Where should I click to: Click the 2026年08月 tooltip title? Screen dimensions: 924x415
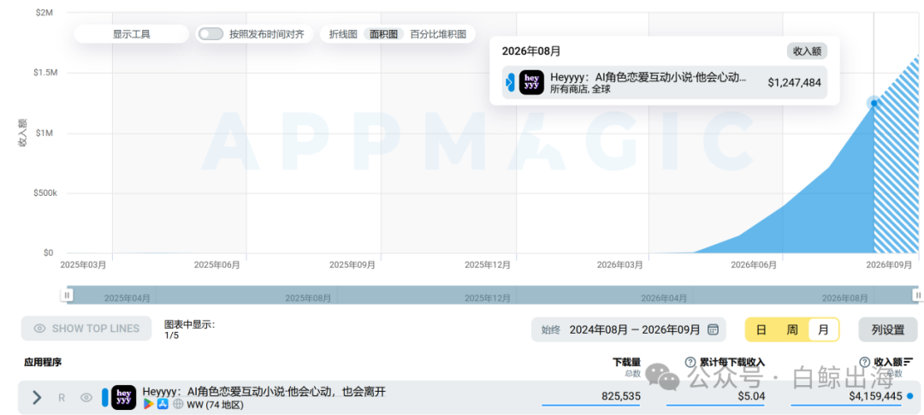[x=531, y=51]
